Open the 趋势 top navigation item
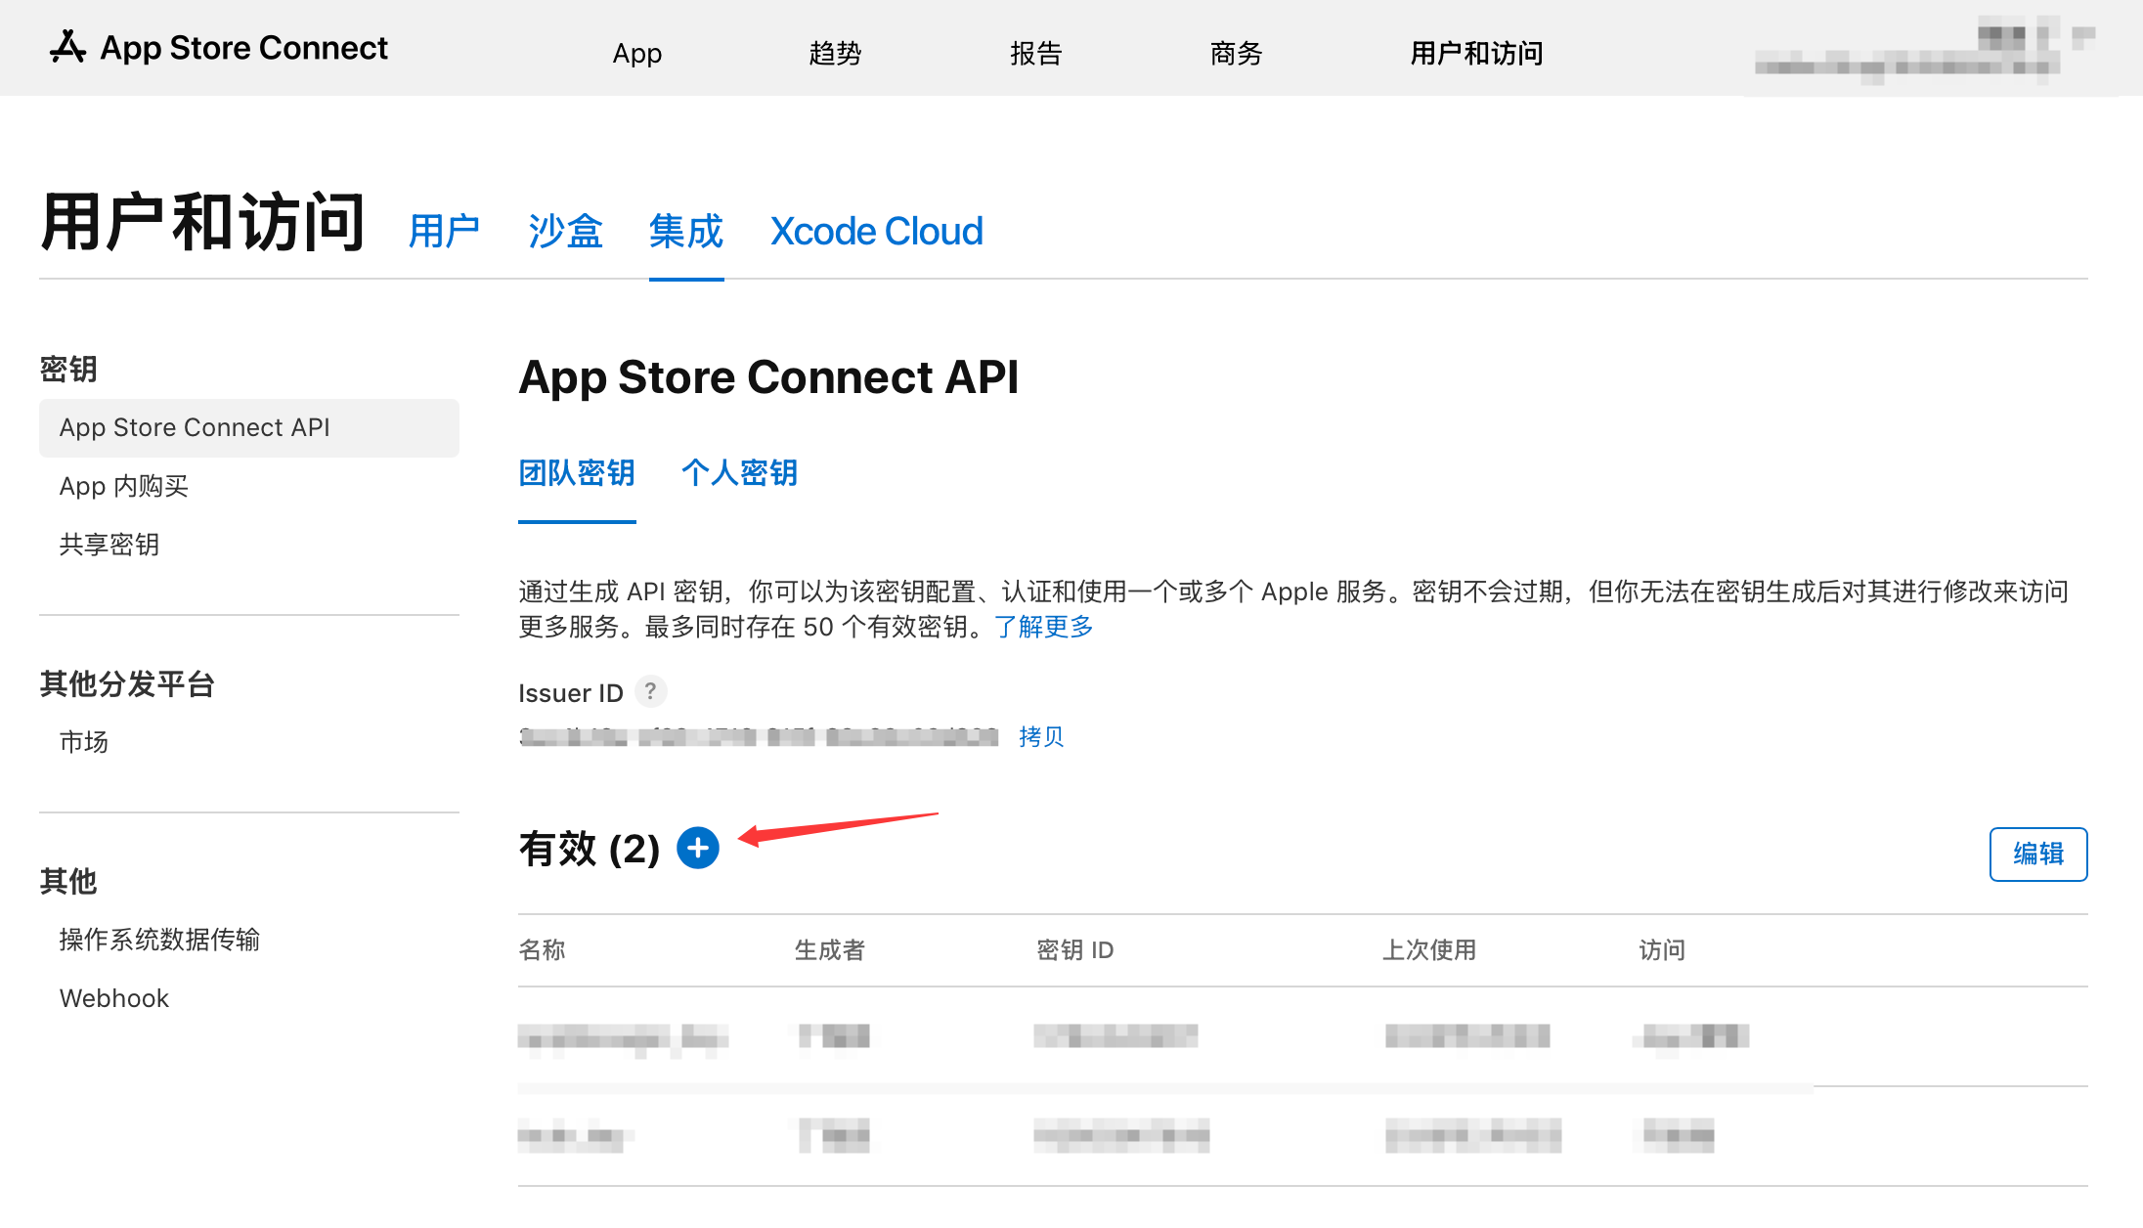The height and width of the screenshot is (1228, 2143). coord(835,53)
